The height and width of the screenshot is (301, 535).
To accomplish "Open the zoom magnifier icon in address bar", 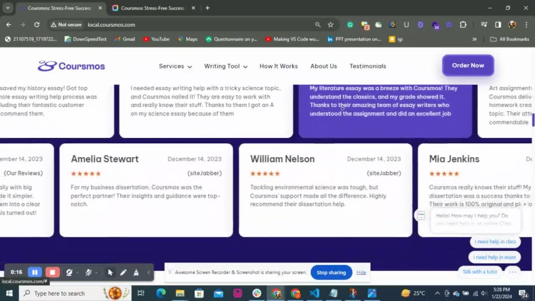I will coord(318,25).
